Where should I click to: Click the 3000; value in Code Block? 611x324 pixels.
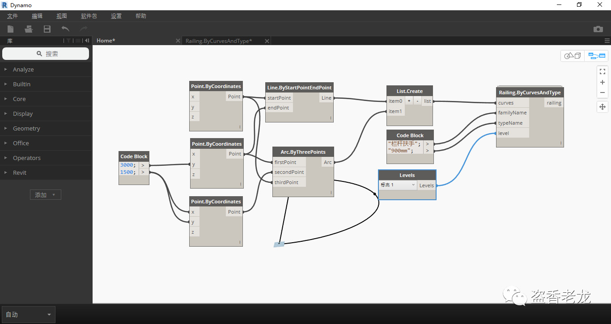pos(128,165)
